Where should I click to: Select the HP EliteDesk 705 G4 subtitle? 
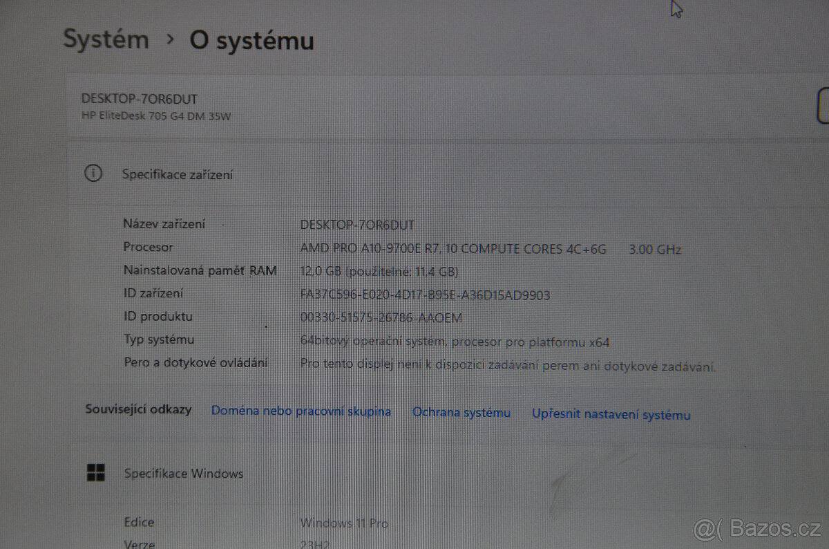(x=153, y=115)
